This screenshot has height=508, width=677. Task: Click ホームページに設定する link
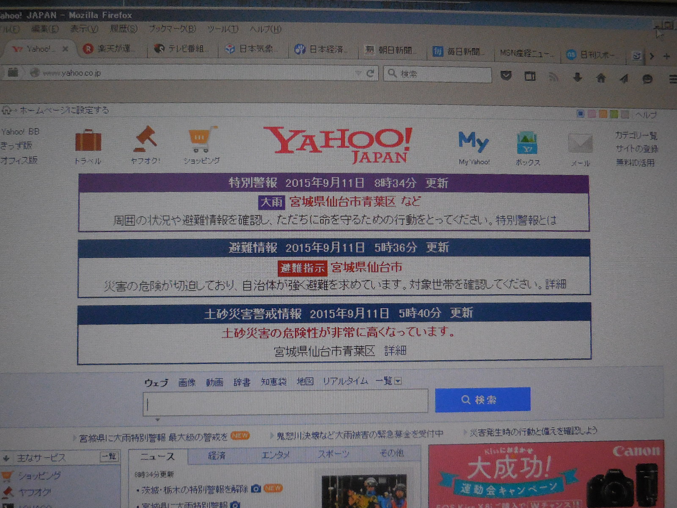pos(64,110)
